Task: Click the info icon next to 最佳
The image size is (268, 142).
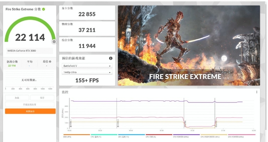Action: tap(50, 62)
